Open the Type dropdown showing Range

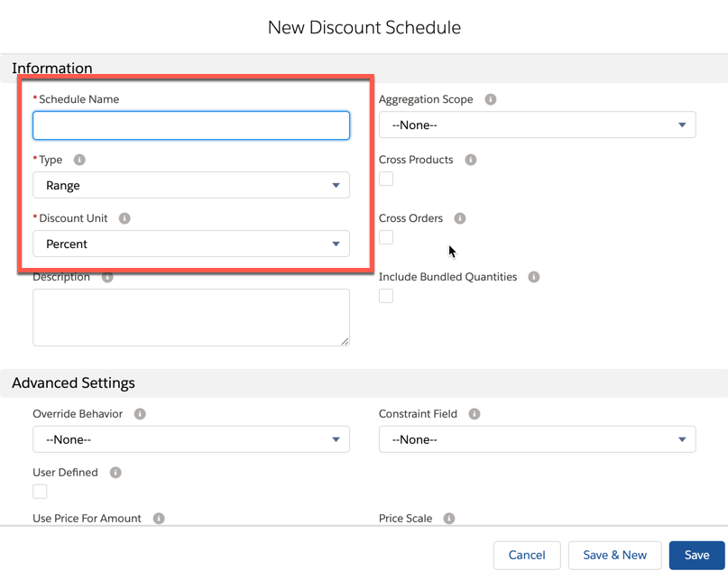[191, 185]
